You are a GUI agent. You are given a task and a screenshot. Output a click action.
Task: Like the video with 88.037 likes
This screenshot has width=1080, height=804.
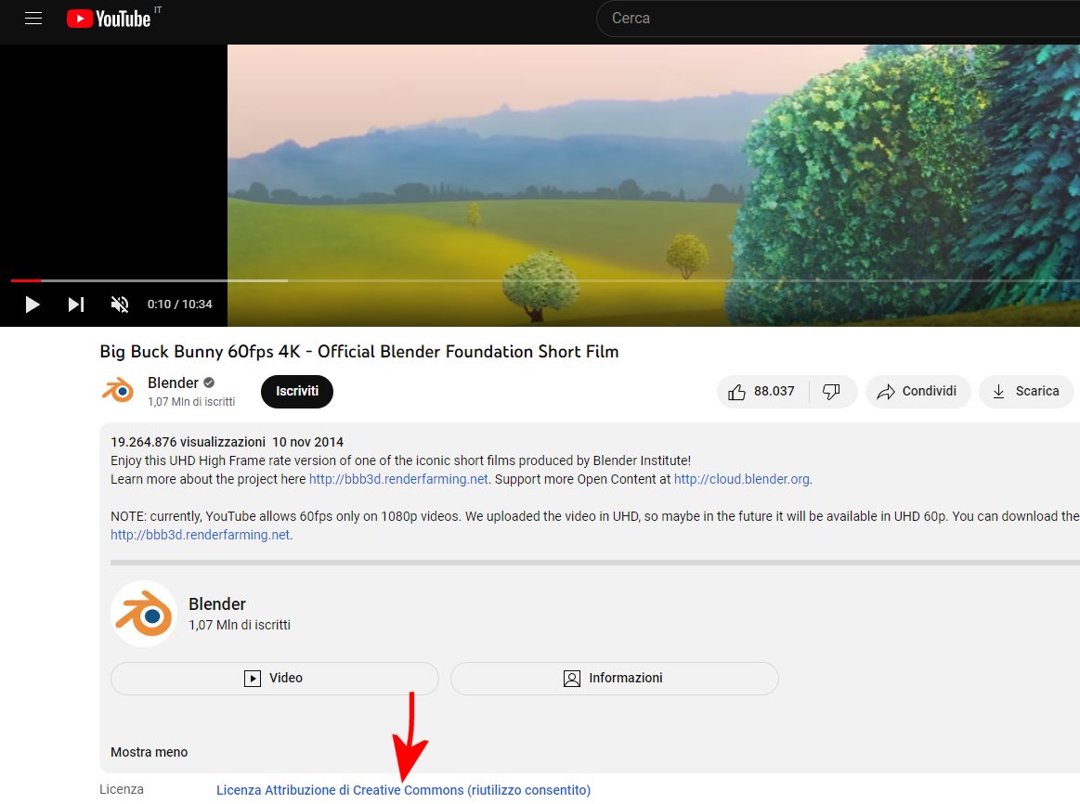click(762, 392)
